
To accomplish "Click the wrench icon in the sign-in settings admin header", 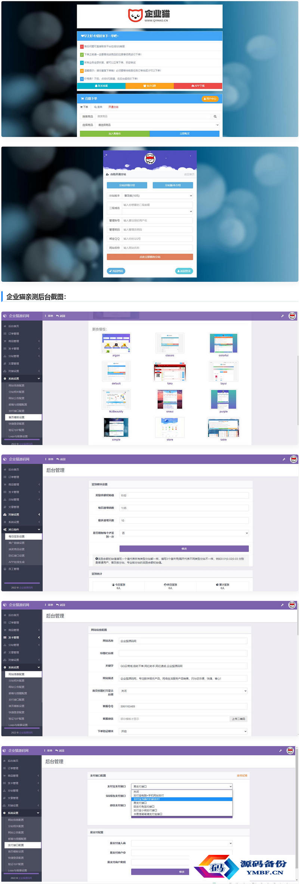I will pos(284,459).
